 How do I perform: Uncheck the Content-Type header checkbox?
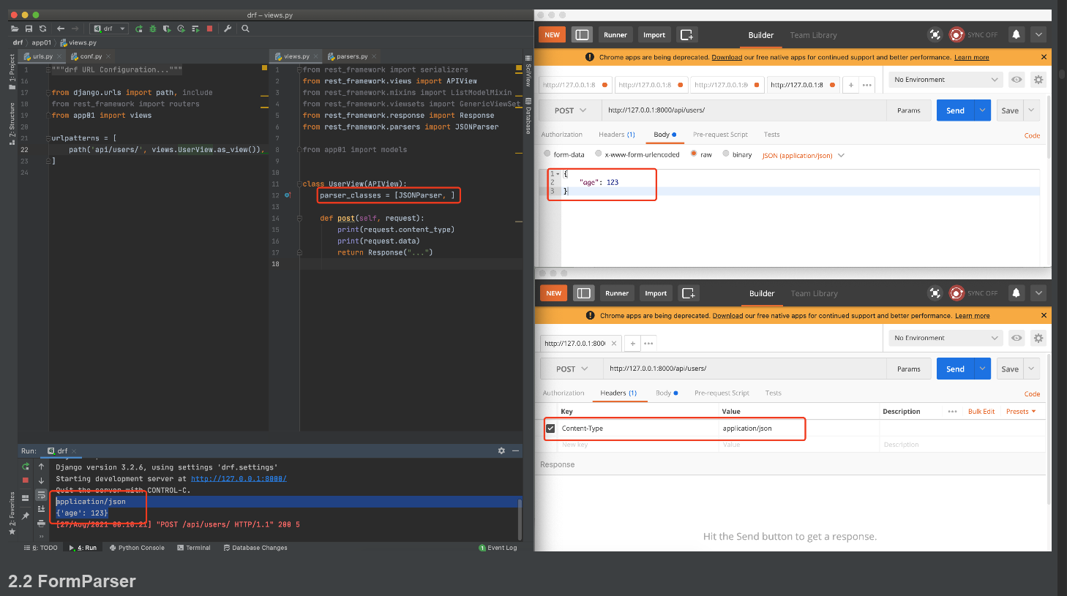pyautogui.click(x=550, y=429)
